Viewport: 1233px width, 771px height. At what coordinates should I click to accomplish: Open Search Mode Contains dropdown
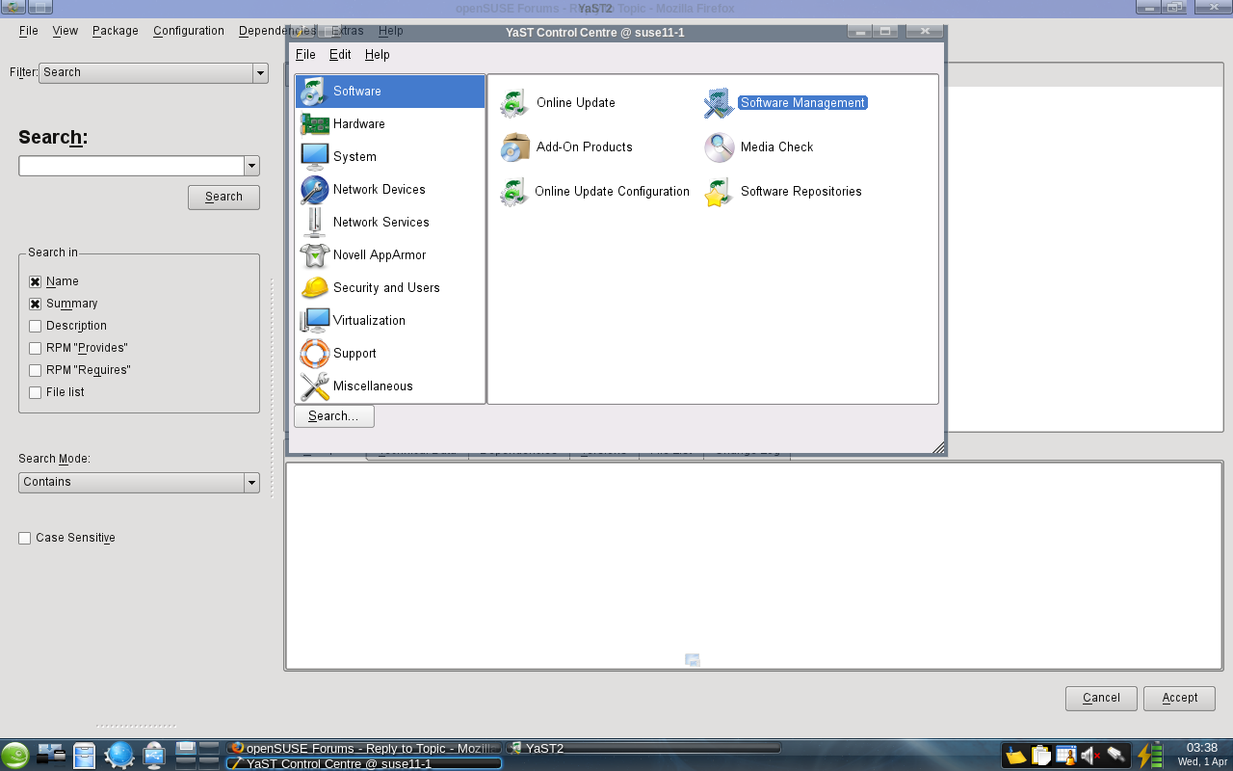coord(139,483)
